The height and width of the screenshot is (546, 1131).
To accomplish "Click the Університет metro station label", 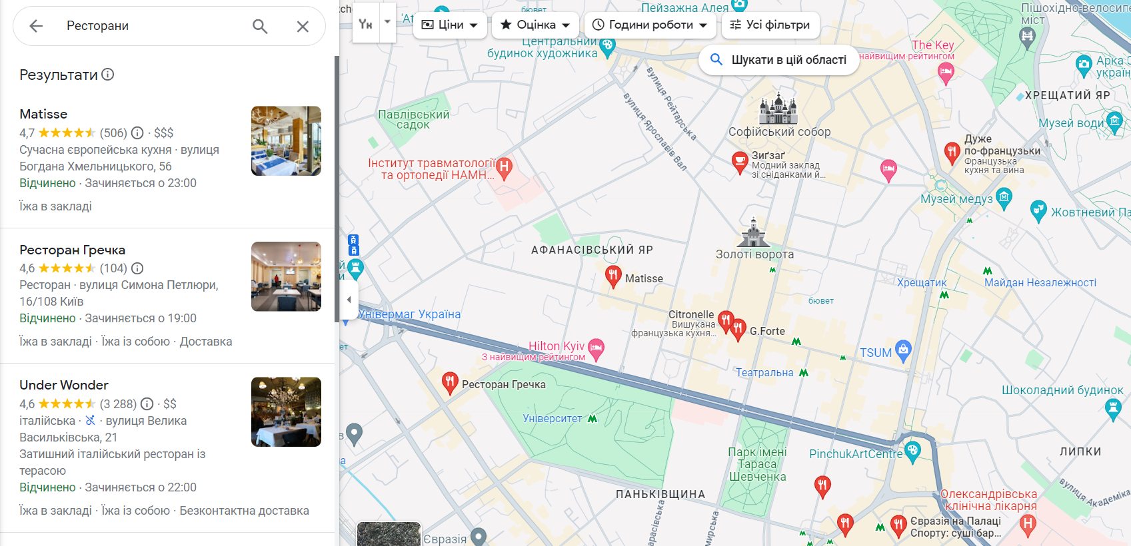I will coord(553,419).
